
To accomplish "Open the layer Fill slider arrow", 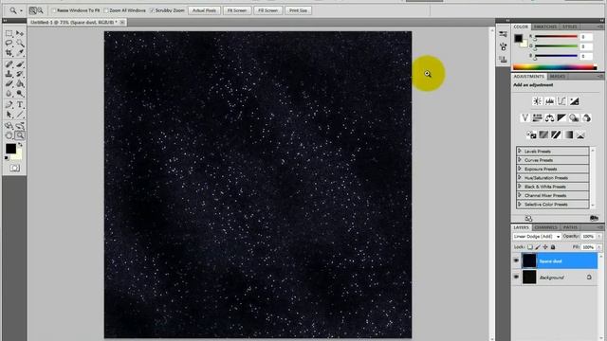I will [598, 246].
